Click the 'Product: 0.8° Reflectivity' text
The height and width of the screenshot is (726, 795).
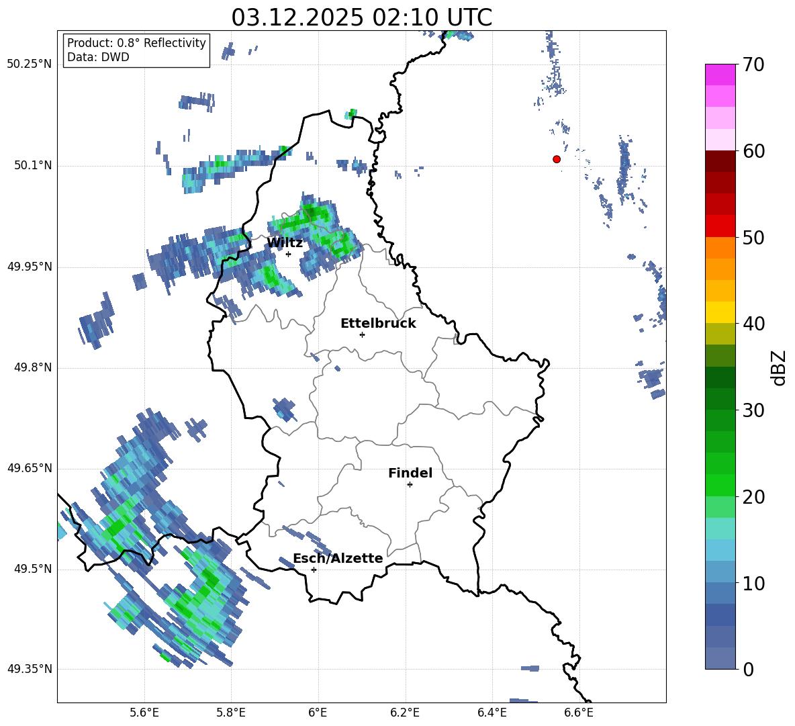[136, 43]
